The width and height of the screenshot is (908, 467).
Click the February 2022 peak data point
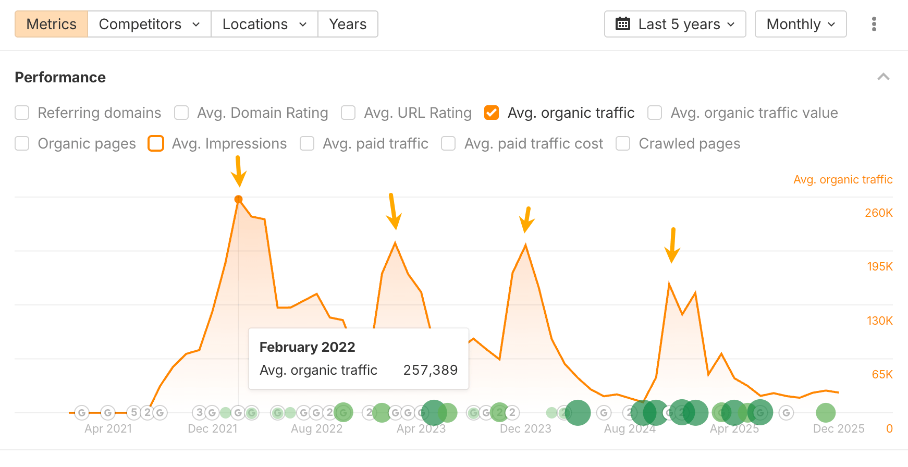(239, 199)
